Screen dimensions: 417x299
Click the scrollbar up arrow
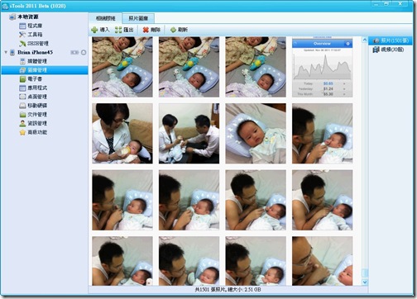point(365,40)
